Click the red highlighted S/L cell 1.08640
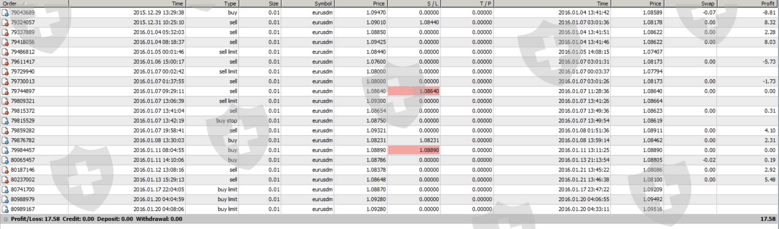This screenshot has height=229, width=779. click(x=414, y=91)
